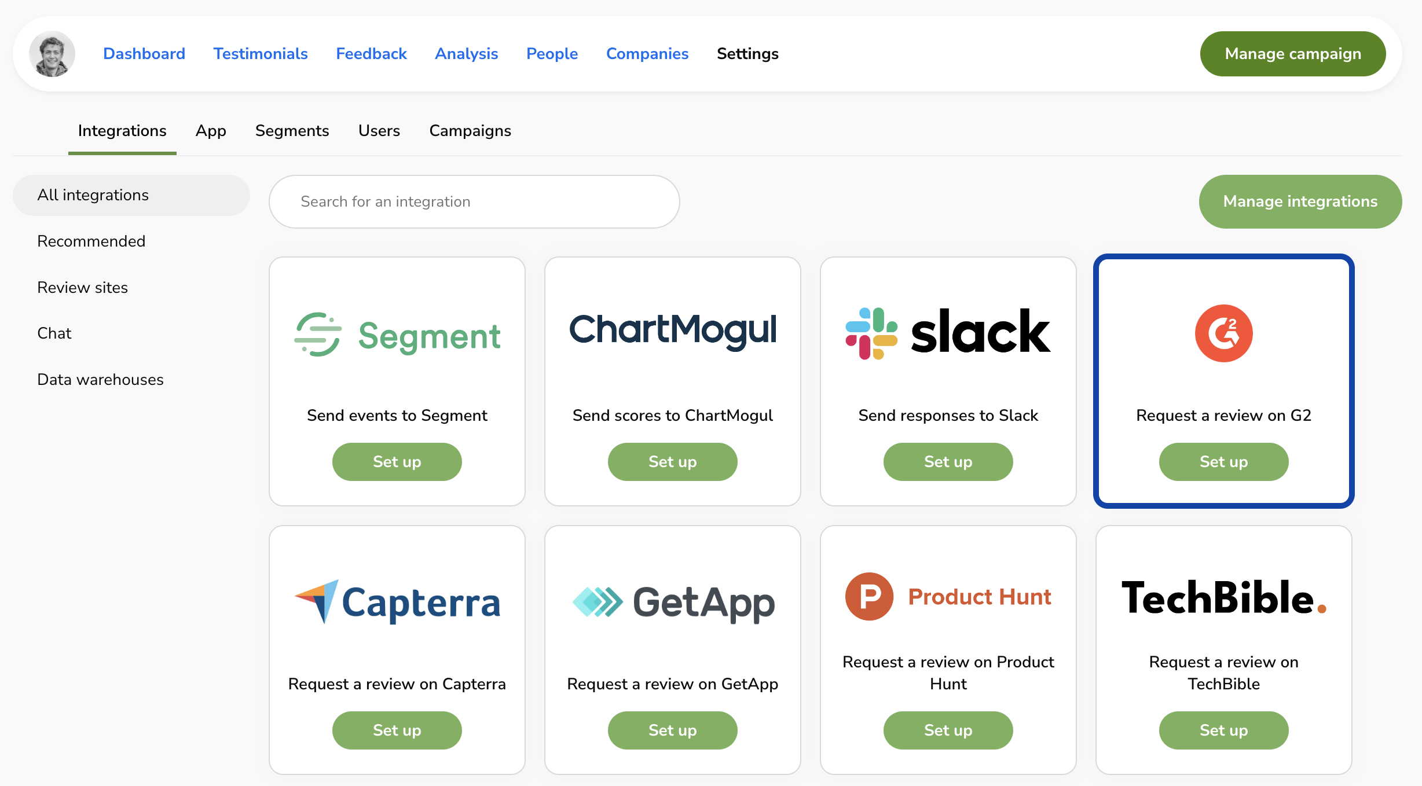Click the Product Hunt logo
The image size is (1422, 786).
[x=948, y=597]
